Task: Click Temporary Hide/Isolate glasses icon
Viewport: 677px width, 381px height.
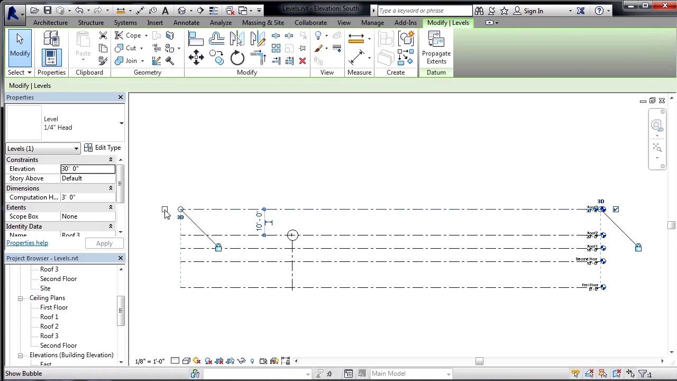Action: 241,361
